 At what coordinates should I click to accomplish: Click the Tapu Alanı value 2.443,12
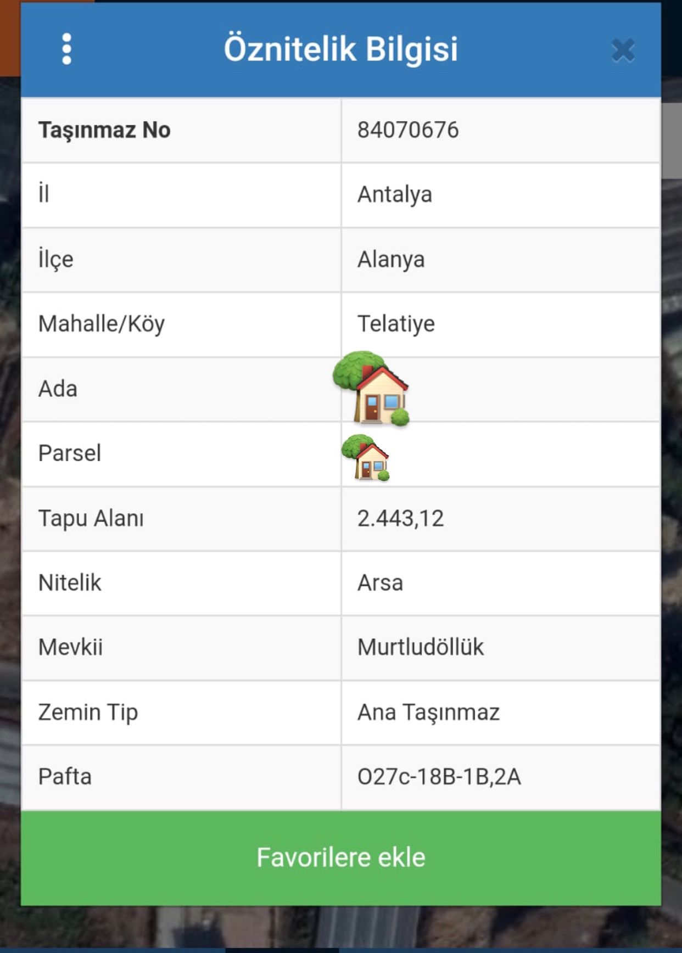(400, 519)
